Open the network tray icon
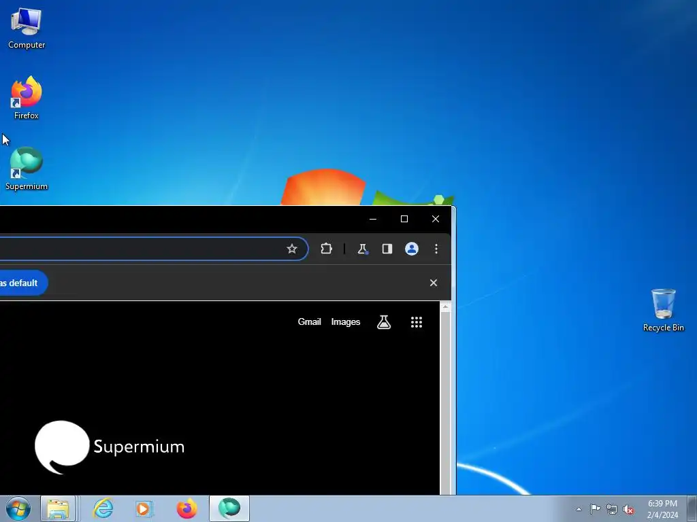 [612, 509]
